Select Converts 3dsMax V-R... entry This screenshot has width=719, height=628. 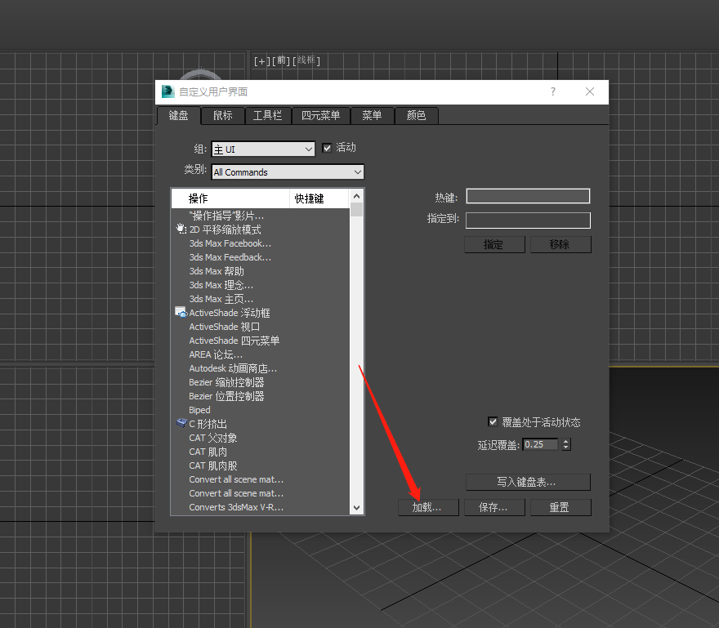(236, 507)
